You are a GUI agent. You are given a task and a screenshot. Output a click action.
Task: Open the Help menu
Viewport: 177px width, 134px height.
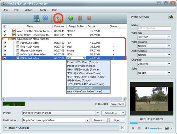[55, 10]
